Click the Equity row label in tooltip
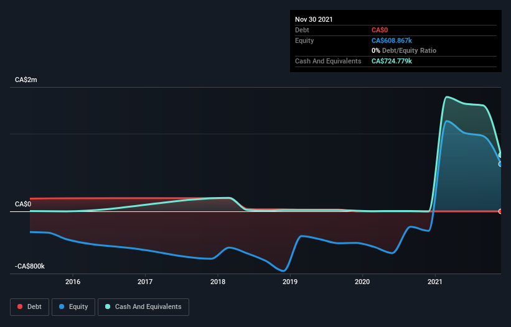 pos(304,40)
